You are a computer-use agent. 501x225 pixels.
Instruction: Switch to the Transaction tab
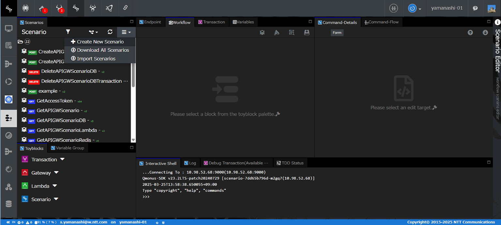click(x=214, y=22)
